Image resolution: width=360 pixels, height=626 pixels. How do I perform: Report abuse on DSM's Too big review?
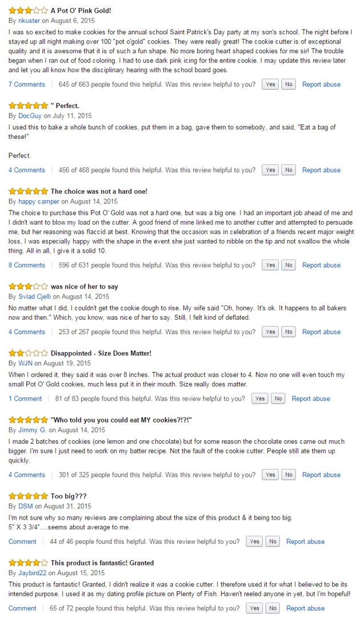click(305, 541)
